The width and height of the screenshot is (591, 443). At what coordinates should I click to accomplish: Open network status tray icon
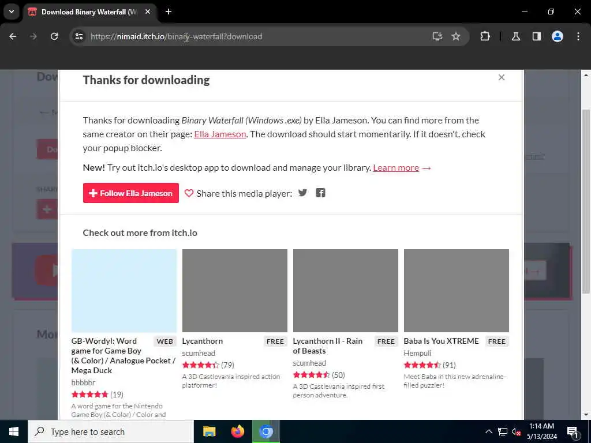503,431
